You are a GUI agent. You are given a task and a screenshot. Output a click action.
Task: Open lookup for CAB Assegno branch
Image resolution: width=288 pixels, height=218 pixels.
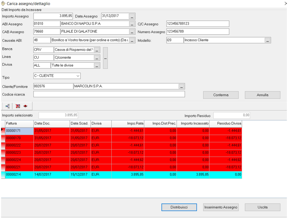[x=132, y=32]
